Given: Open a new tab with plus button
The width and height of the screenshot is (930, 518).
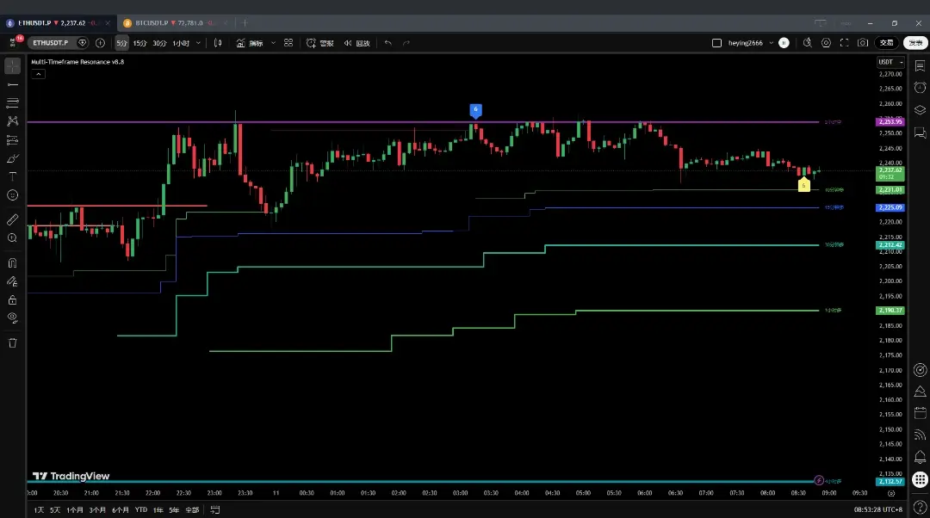Looking at the screenshot, I should pyautogui.click(x=245, y=23).
